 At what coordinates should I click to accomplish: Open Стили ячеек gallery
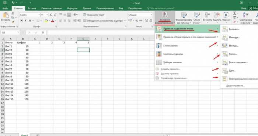click(x=197, y=18)
